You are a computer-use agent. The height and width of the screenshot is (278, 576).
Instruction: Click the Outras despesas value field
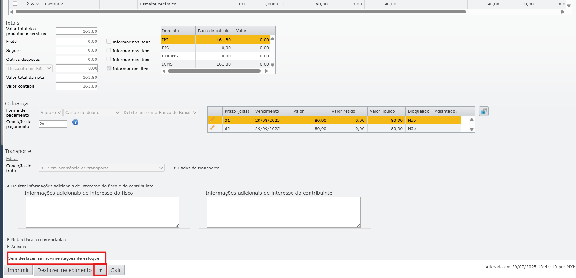(x=77, y=60)
